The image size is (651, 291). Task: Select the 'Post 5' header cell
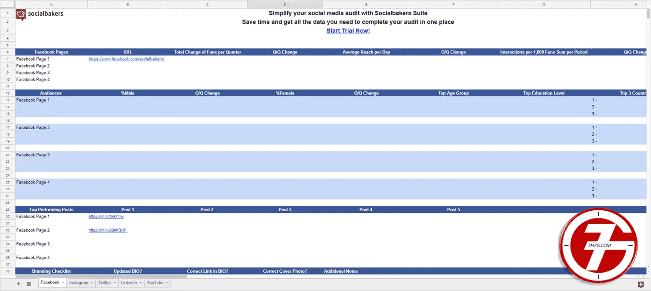453,209
